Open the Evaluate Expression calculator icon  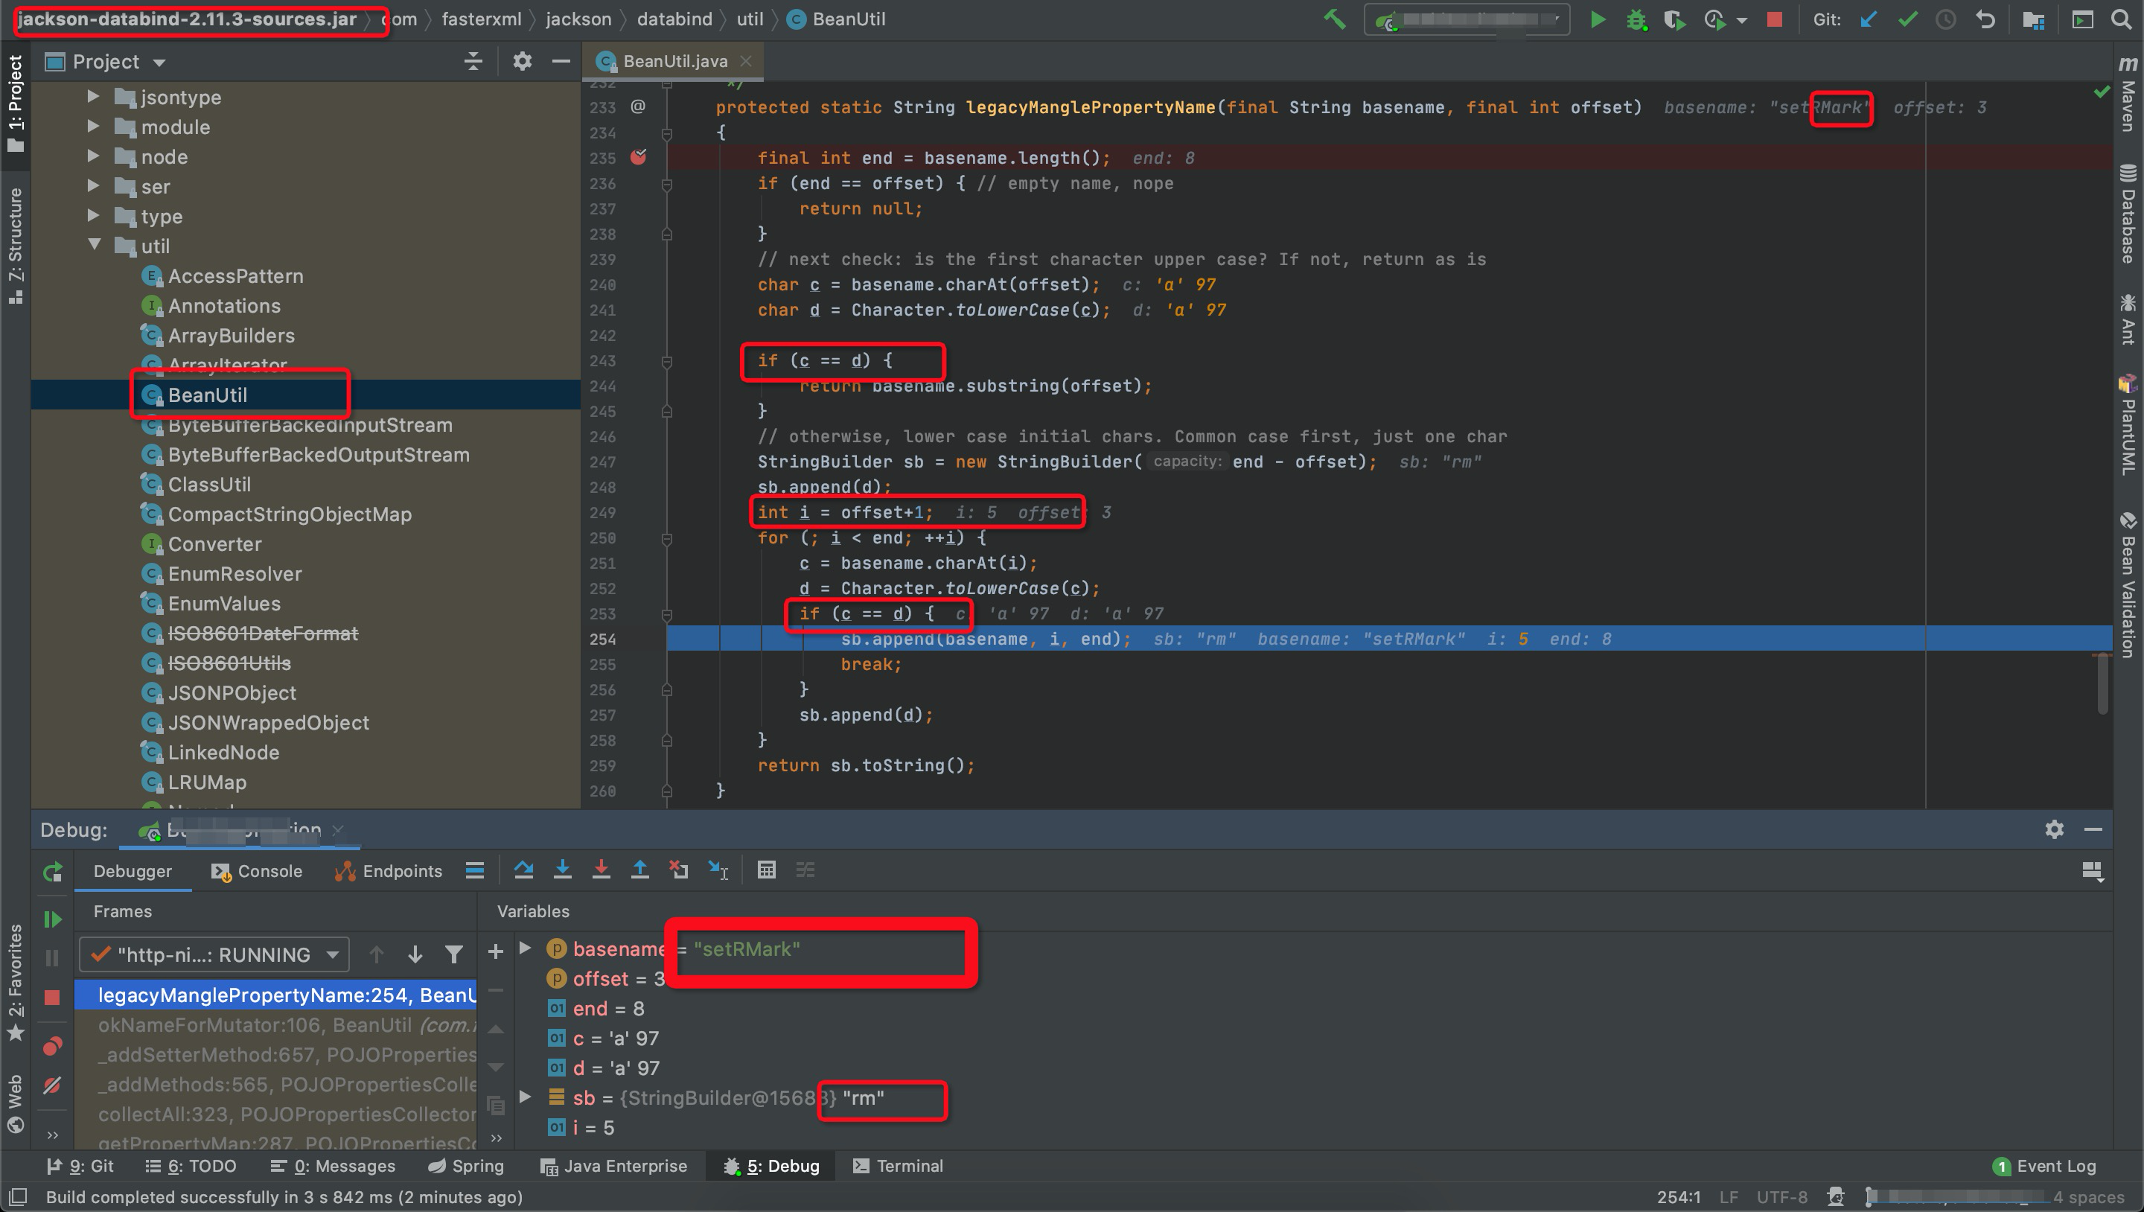(x=767, y=870)
